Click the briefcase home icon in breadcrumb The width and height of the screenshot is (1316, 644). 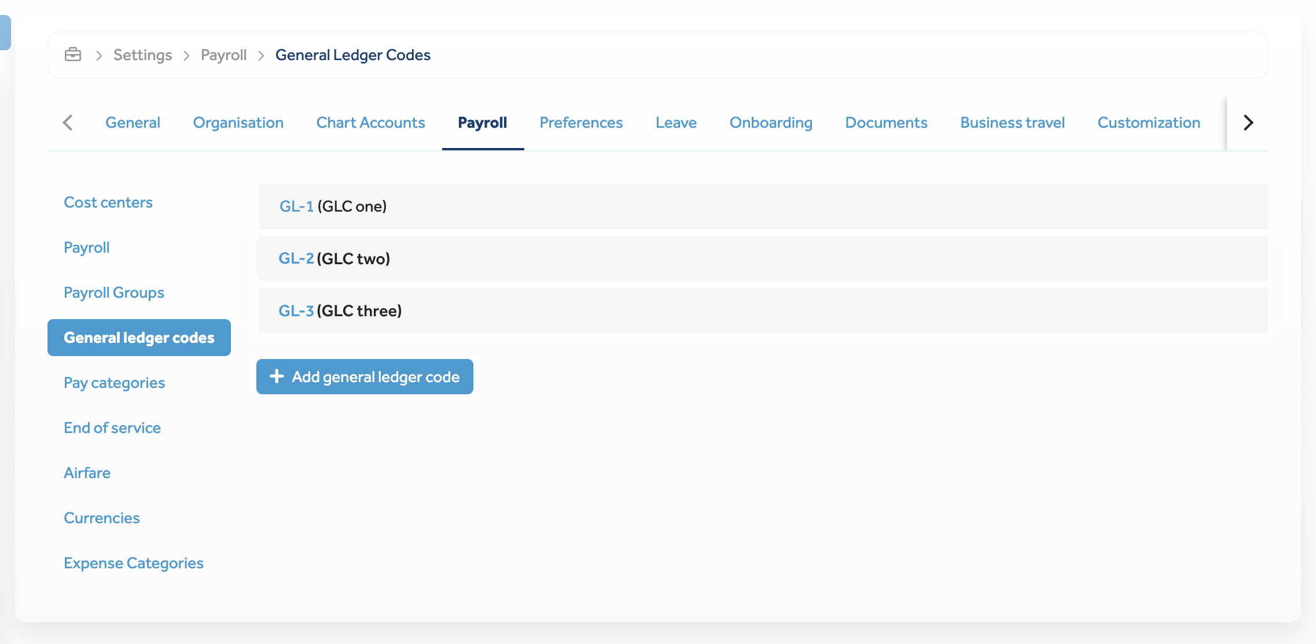pyautogui.click(x=73, y=54)
